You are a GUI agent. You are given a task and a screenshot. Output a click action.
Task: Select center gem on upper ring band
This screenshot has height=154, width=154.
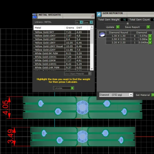tap(82, 108)
